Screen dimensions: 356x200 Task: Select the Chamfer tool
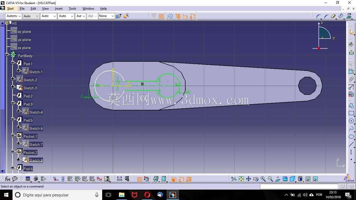click(x=326, y=16)
